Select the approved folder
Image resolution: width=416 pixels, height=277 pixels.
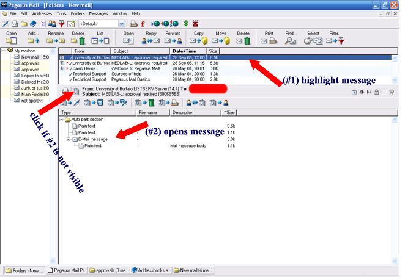tap(27, 70)
